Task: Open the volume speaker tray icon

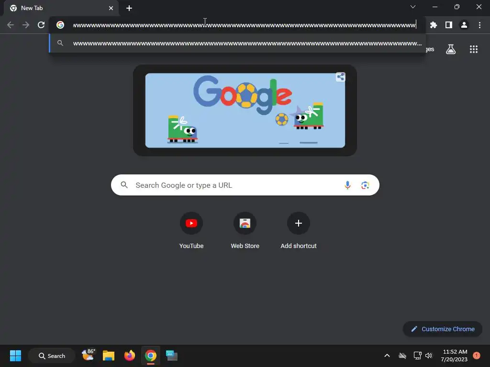Action: [x=429, y=356]
